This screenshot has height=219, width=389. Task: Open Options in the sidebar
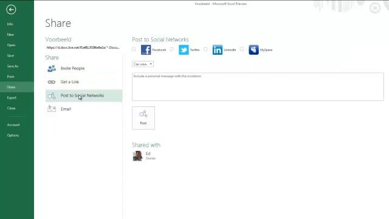click(13, 136)
